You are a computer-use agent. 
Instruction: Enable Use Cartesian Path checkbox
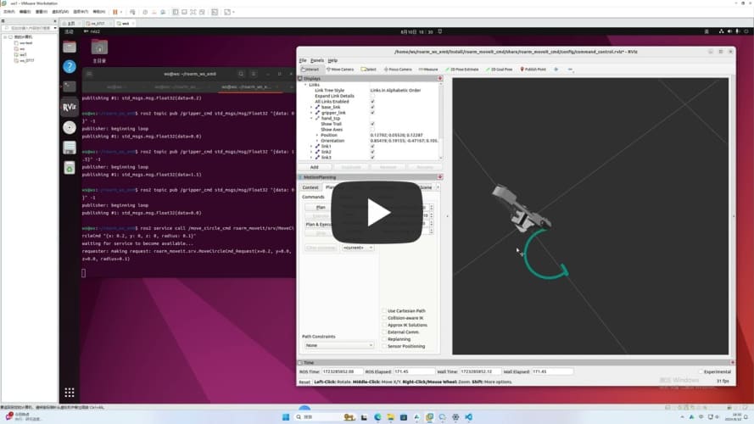(x=384, y=311)
